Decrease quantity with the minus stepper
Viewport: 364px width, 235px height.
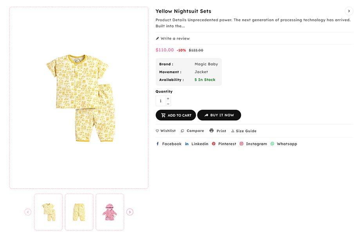(168, 104)
